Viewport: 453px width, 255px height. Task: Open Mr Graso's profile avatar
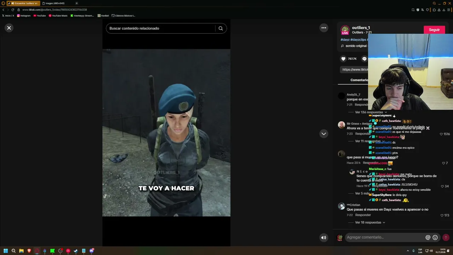[341, 125]
